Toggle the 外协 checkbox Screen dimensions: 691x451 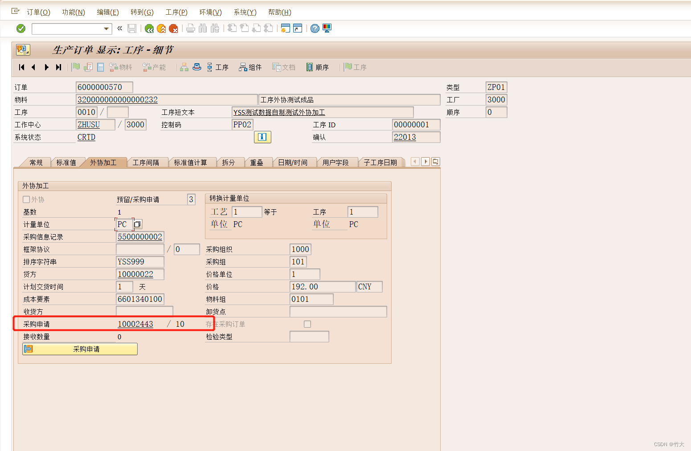tap(26, 199)
